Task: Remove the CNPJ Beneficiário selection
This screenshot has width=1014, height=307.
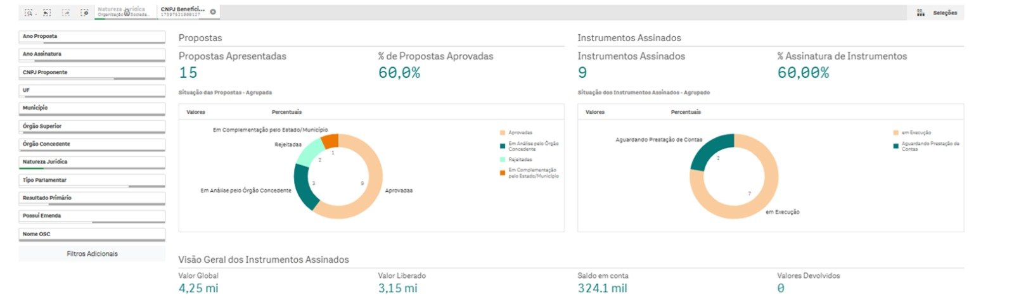Action: pyautogui.click(x=213, y=11)
